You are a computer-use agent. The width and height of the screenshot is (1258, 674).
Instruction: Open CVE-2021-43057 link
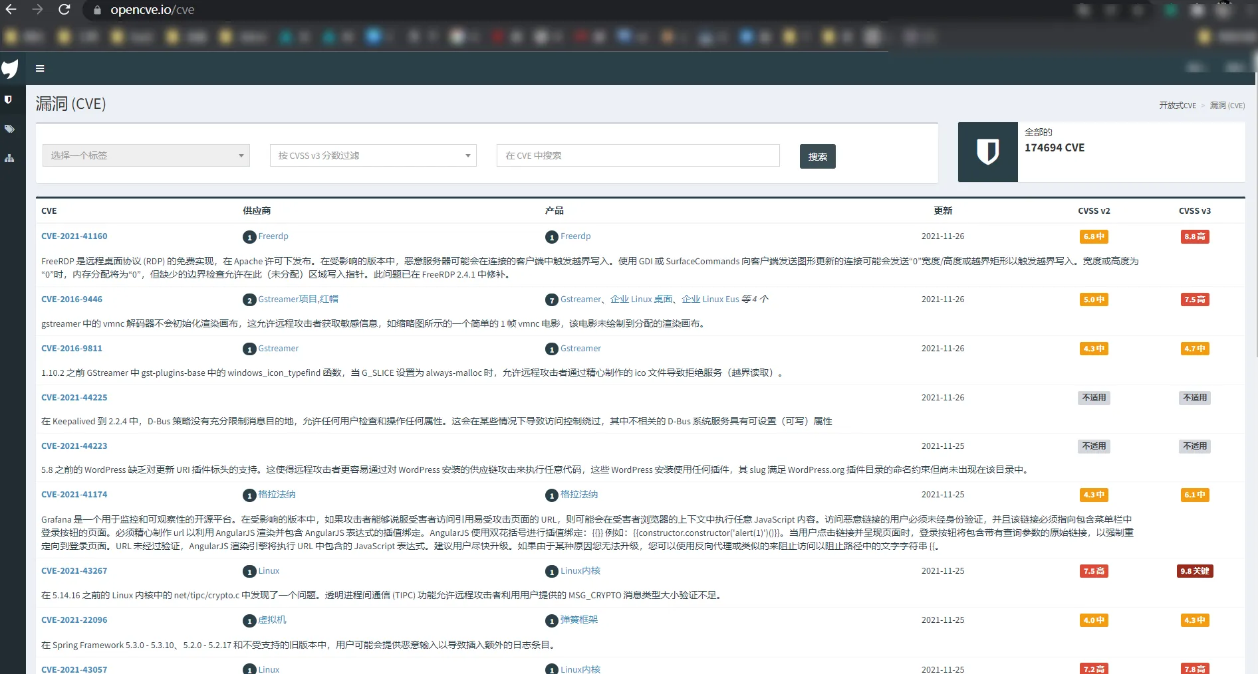click(x=74, y=669)
